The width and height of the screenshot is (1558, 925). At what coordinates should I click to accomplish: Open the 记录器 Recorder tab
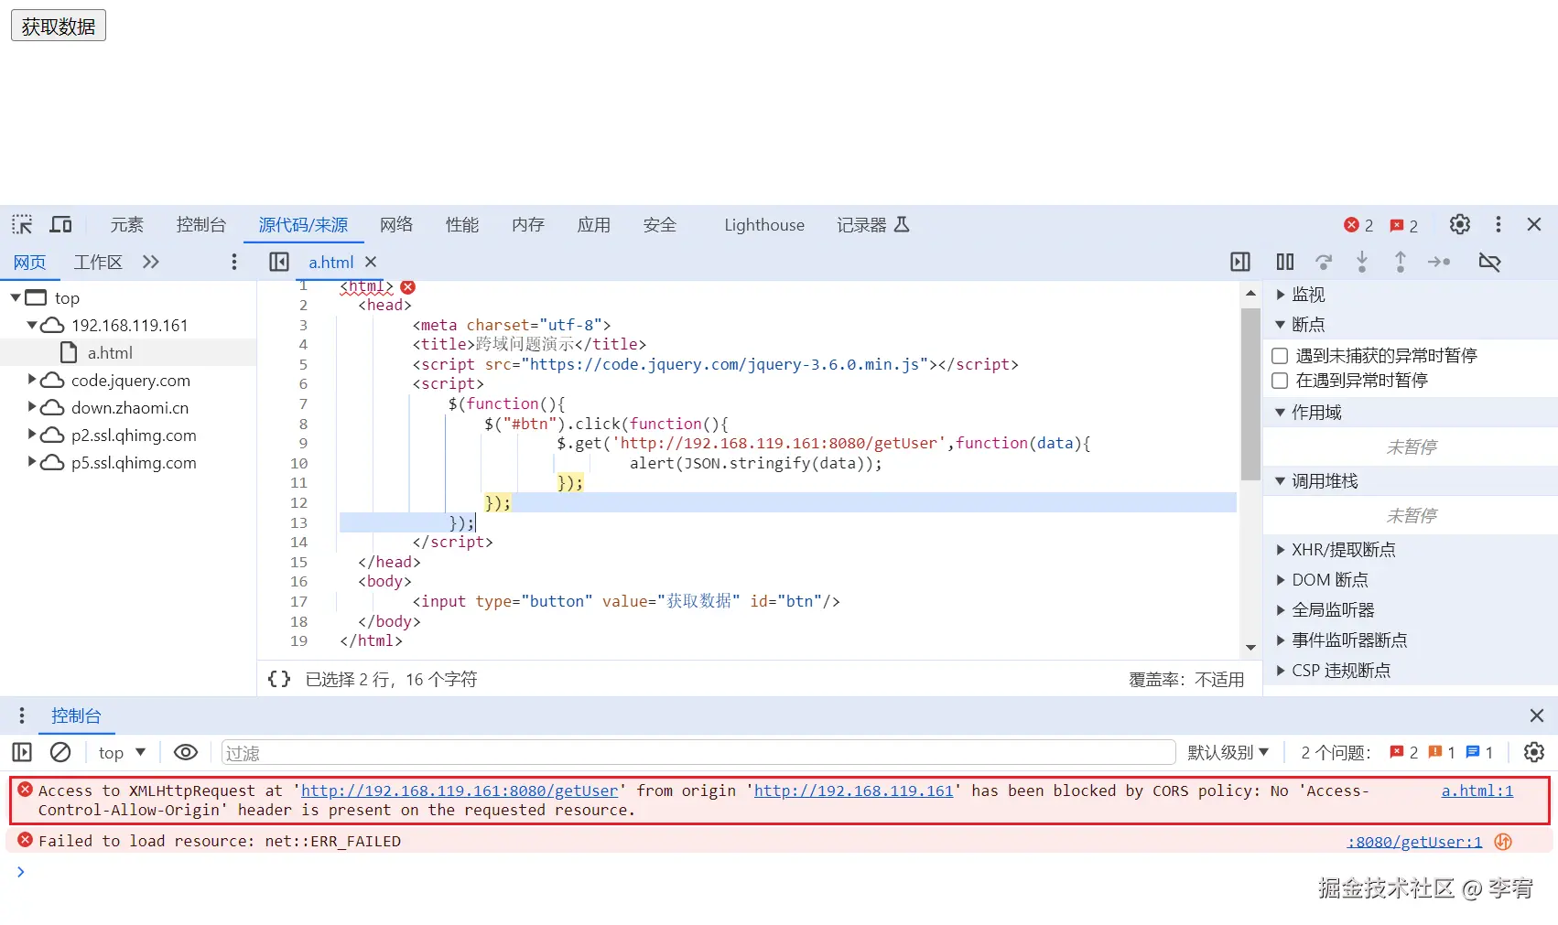(873, 225)
